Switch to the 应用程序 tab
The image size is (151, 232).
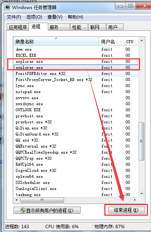click(x=18, y=27)
